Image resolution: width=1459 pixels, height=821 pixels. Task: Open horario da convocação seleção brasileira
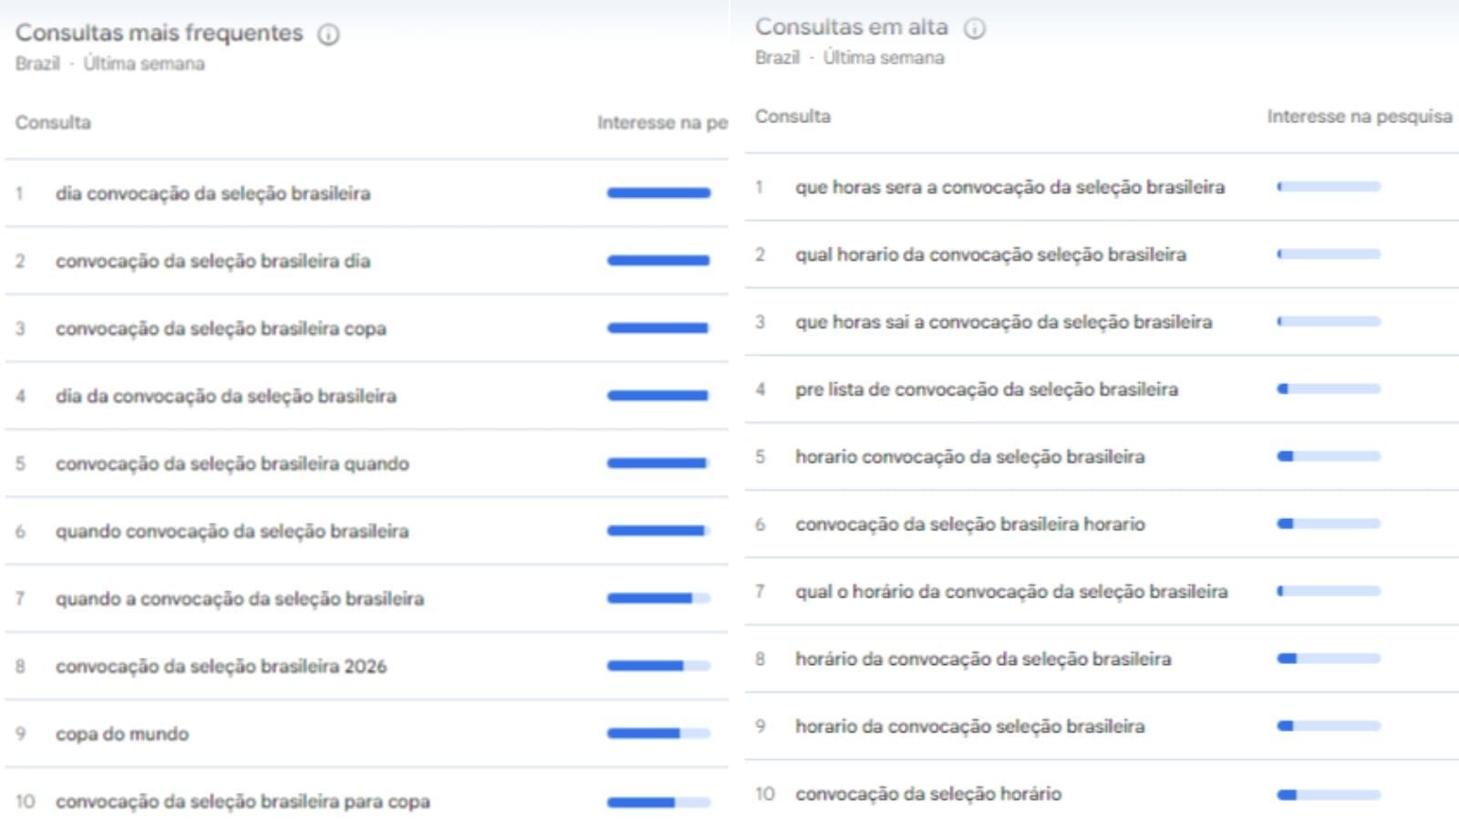pyautogui.click(x=969, y=726)
